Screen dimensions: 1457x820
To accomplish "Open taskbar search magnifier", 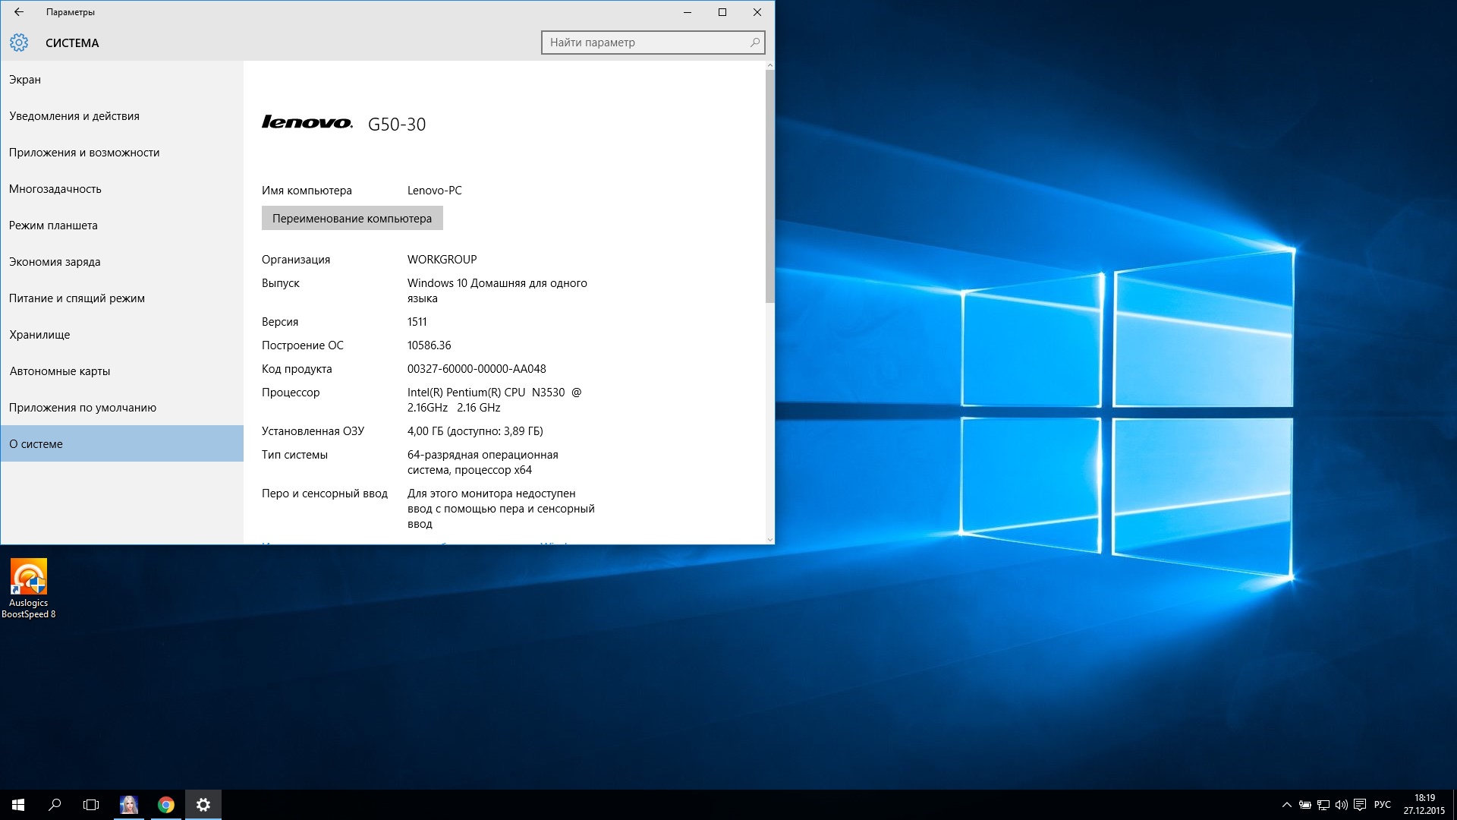I will (55, 805).
